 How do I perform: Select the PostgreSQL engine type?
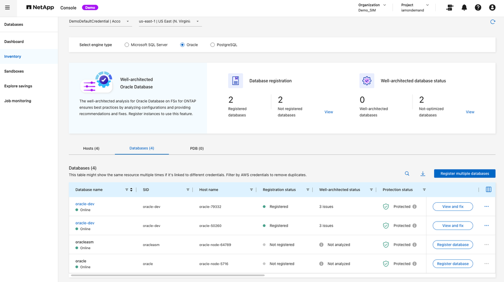(213, 45)
